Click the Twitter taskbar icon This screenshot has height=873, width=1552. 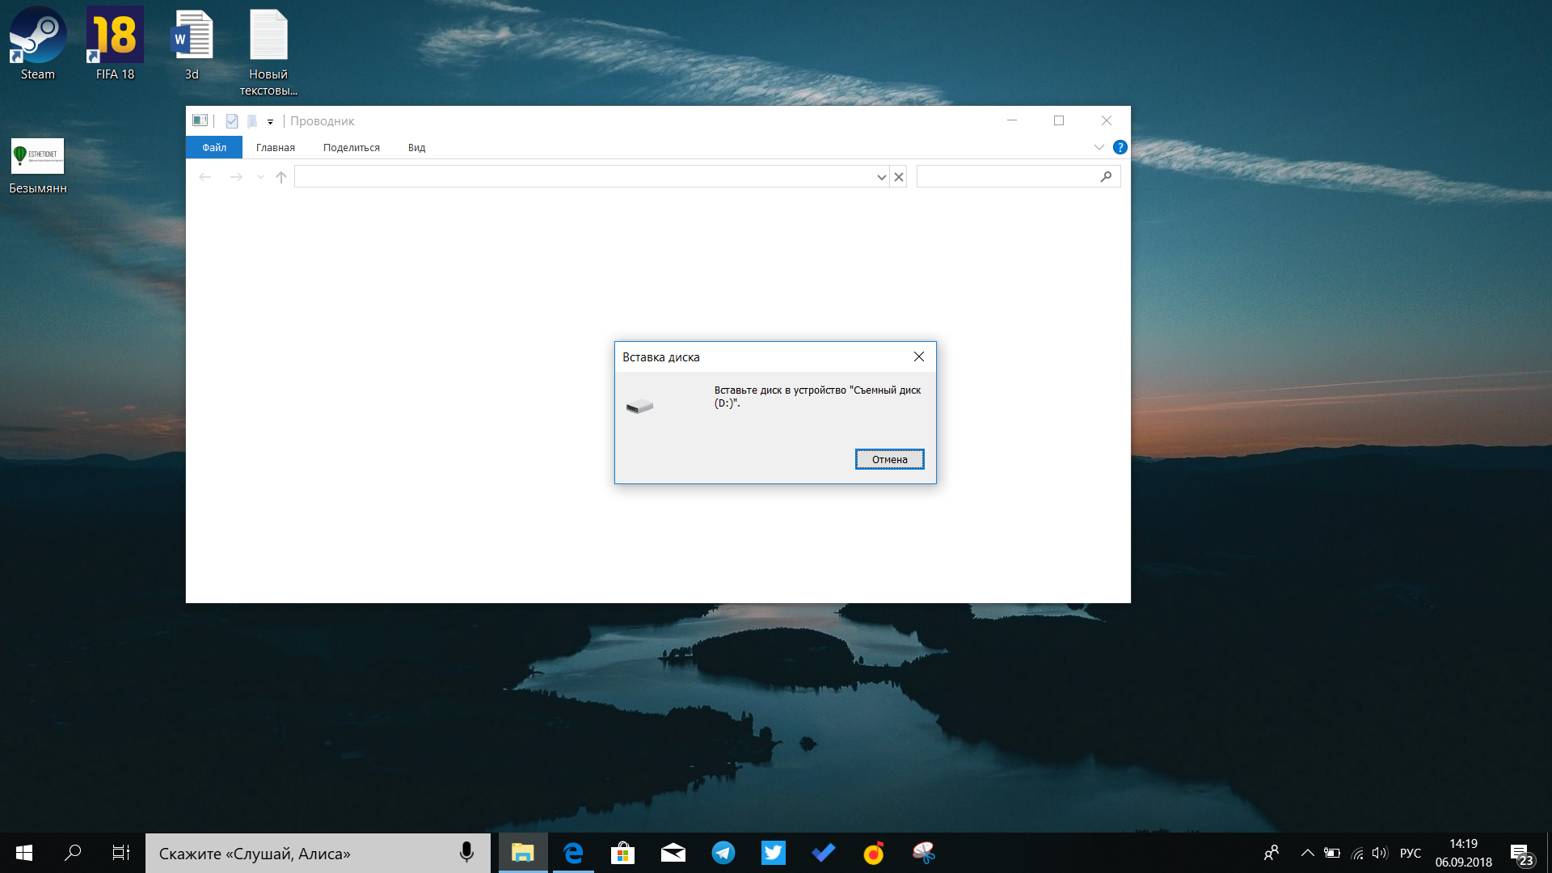[774, 853]
